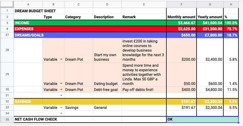Screen dimensions: 243x126
Task: Select column H header
Action: click(x=231, y=4)
